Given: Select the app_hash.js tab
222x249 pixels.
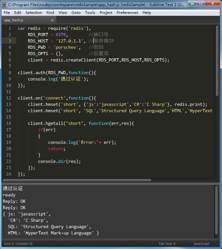Looking at the screenshot, I should coord(14,20).
